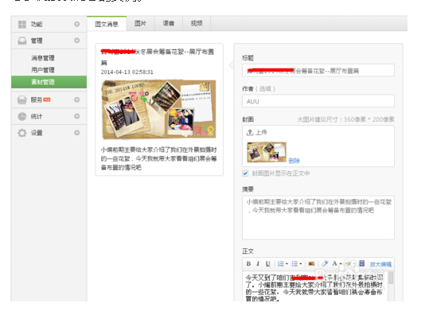The width and height of the screenshot is (425, 311).
Task: Apply italic formatting in the editor toolbar
Action: pos(258,263)
